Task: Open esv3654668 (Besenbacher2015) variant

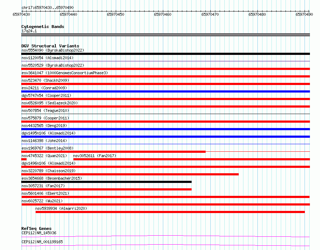Action: click(52, 178)
